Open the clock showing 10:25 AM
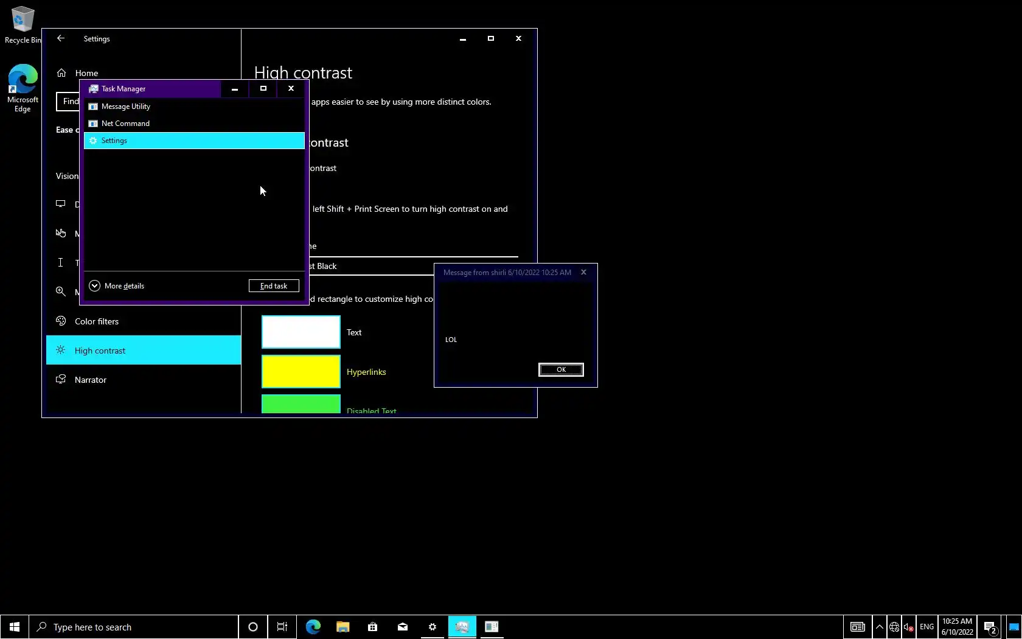The width and height of the screenshot is (1022, 639). pyautogui.click(x=958, y=627)
